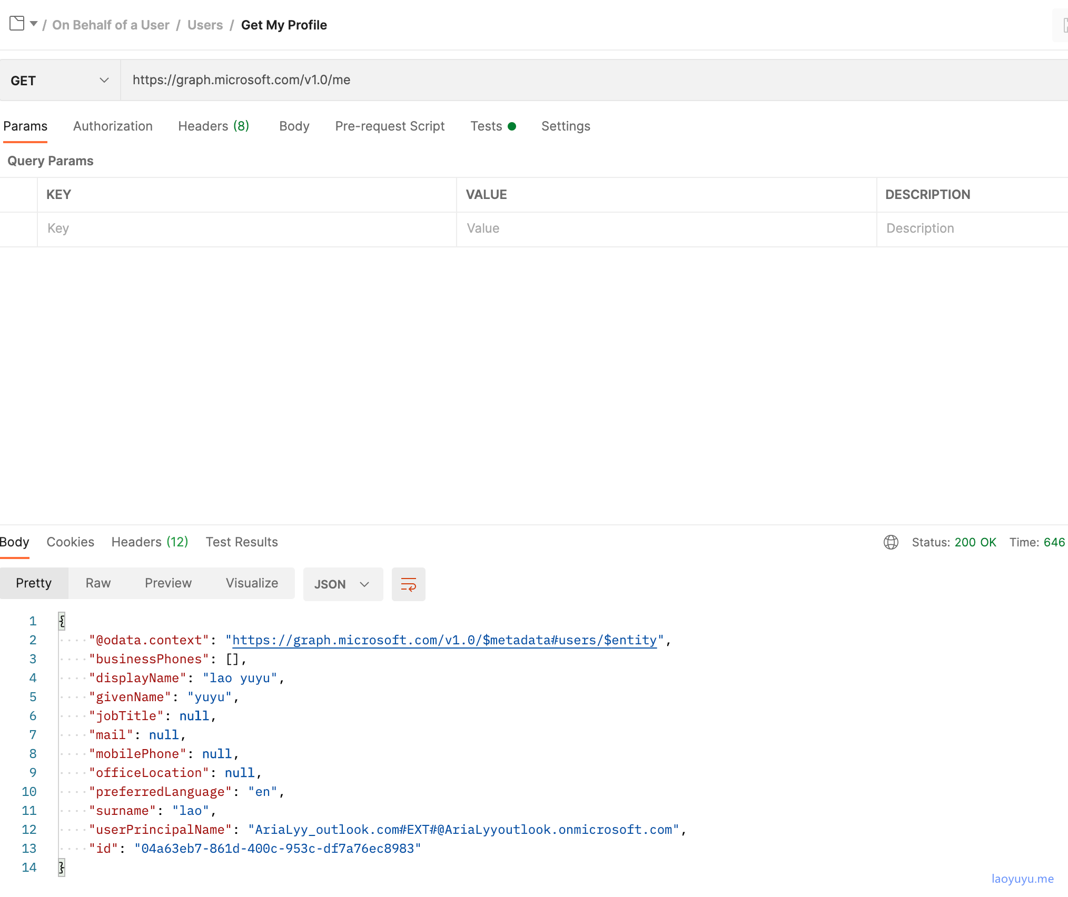Click the Query Params heading
This screenshot has height=897, width=1068.
coord(50,161)
